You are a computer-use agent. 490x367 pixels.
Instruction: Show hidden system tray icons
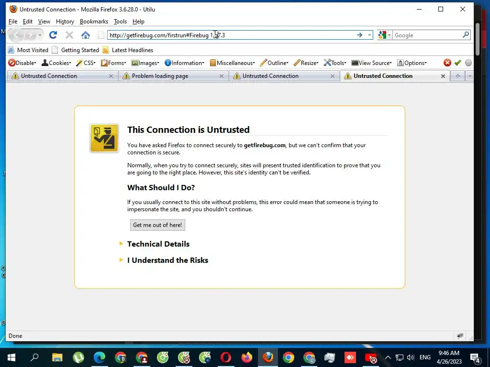[x=388, y=357]
